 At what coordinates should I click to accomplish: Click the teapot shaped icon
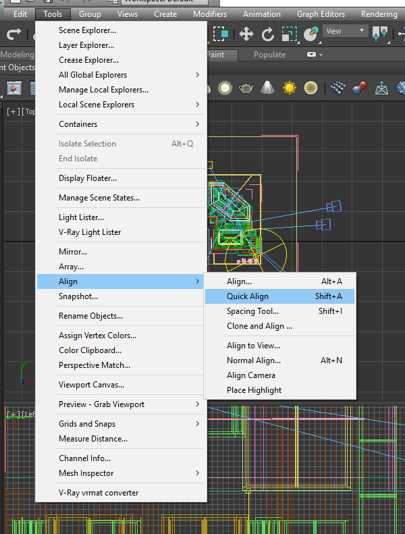247,88
